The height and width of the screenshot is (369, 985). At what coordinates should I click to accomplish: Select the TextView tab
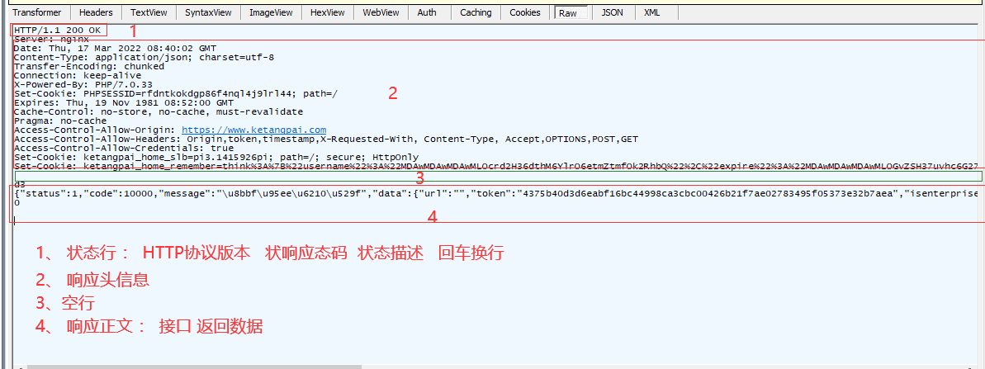click(x=149, y=12)
